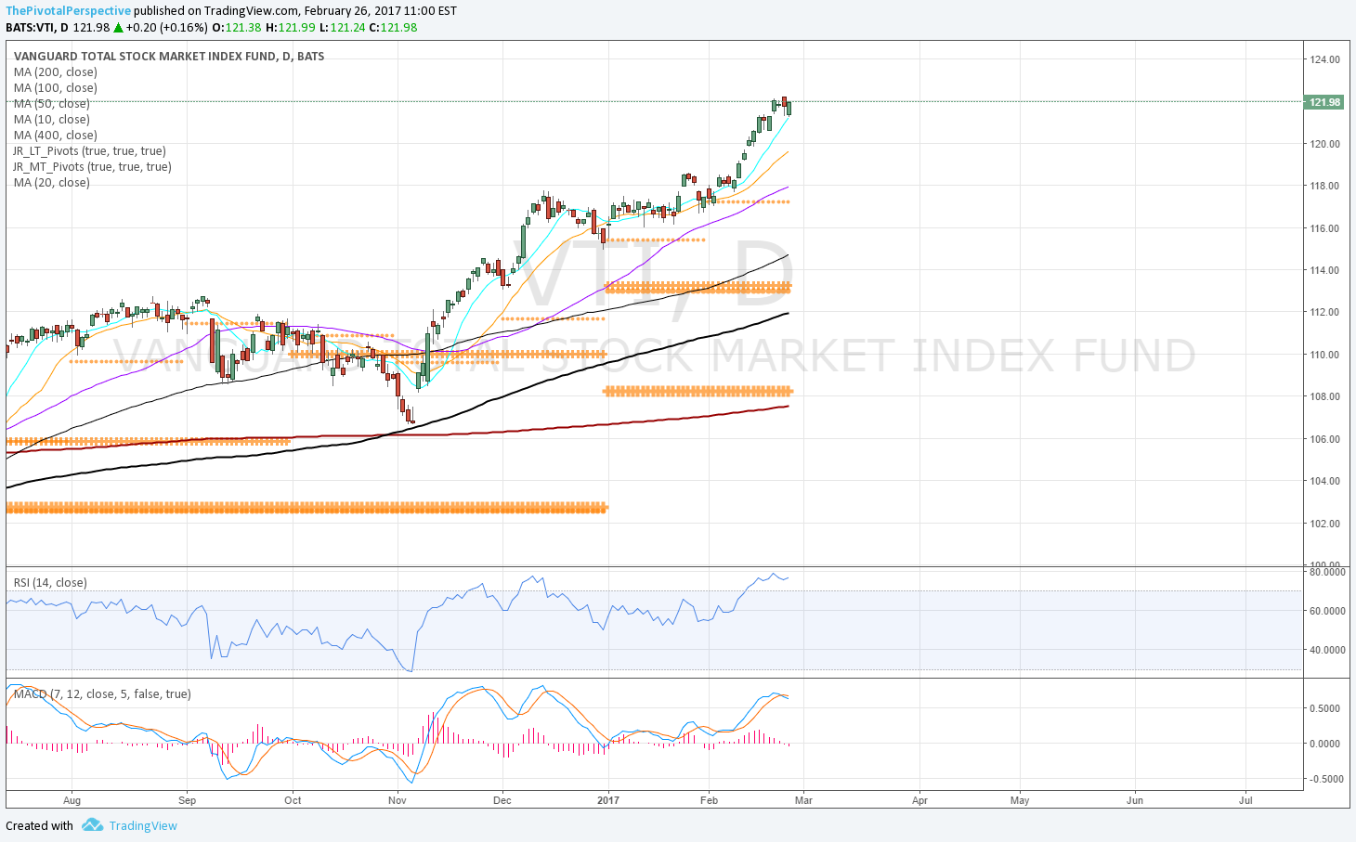Click the opening price O:121.38 value

coord(237,27)
